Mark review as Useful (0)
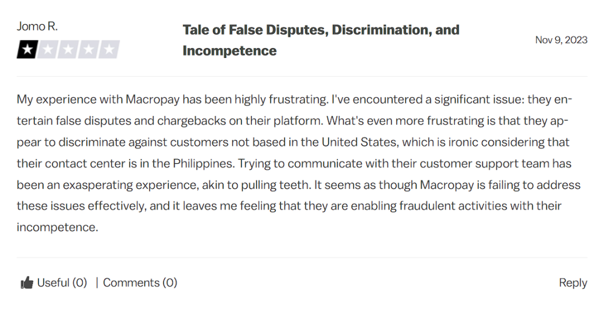The height and width of the screenshot is (309, 599). [x=62, y=283]
